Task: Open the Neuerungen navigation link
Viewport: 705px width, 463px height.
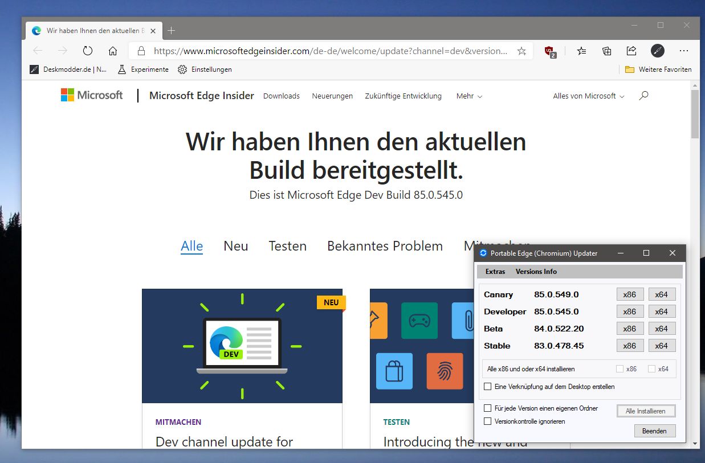Action: pos(332,96)
